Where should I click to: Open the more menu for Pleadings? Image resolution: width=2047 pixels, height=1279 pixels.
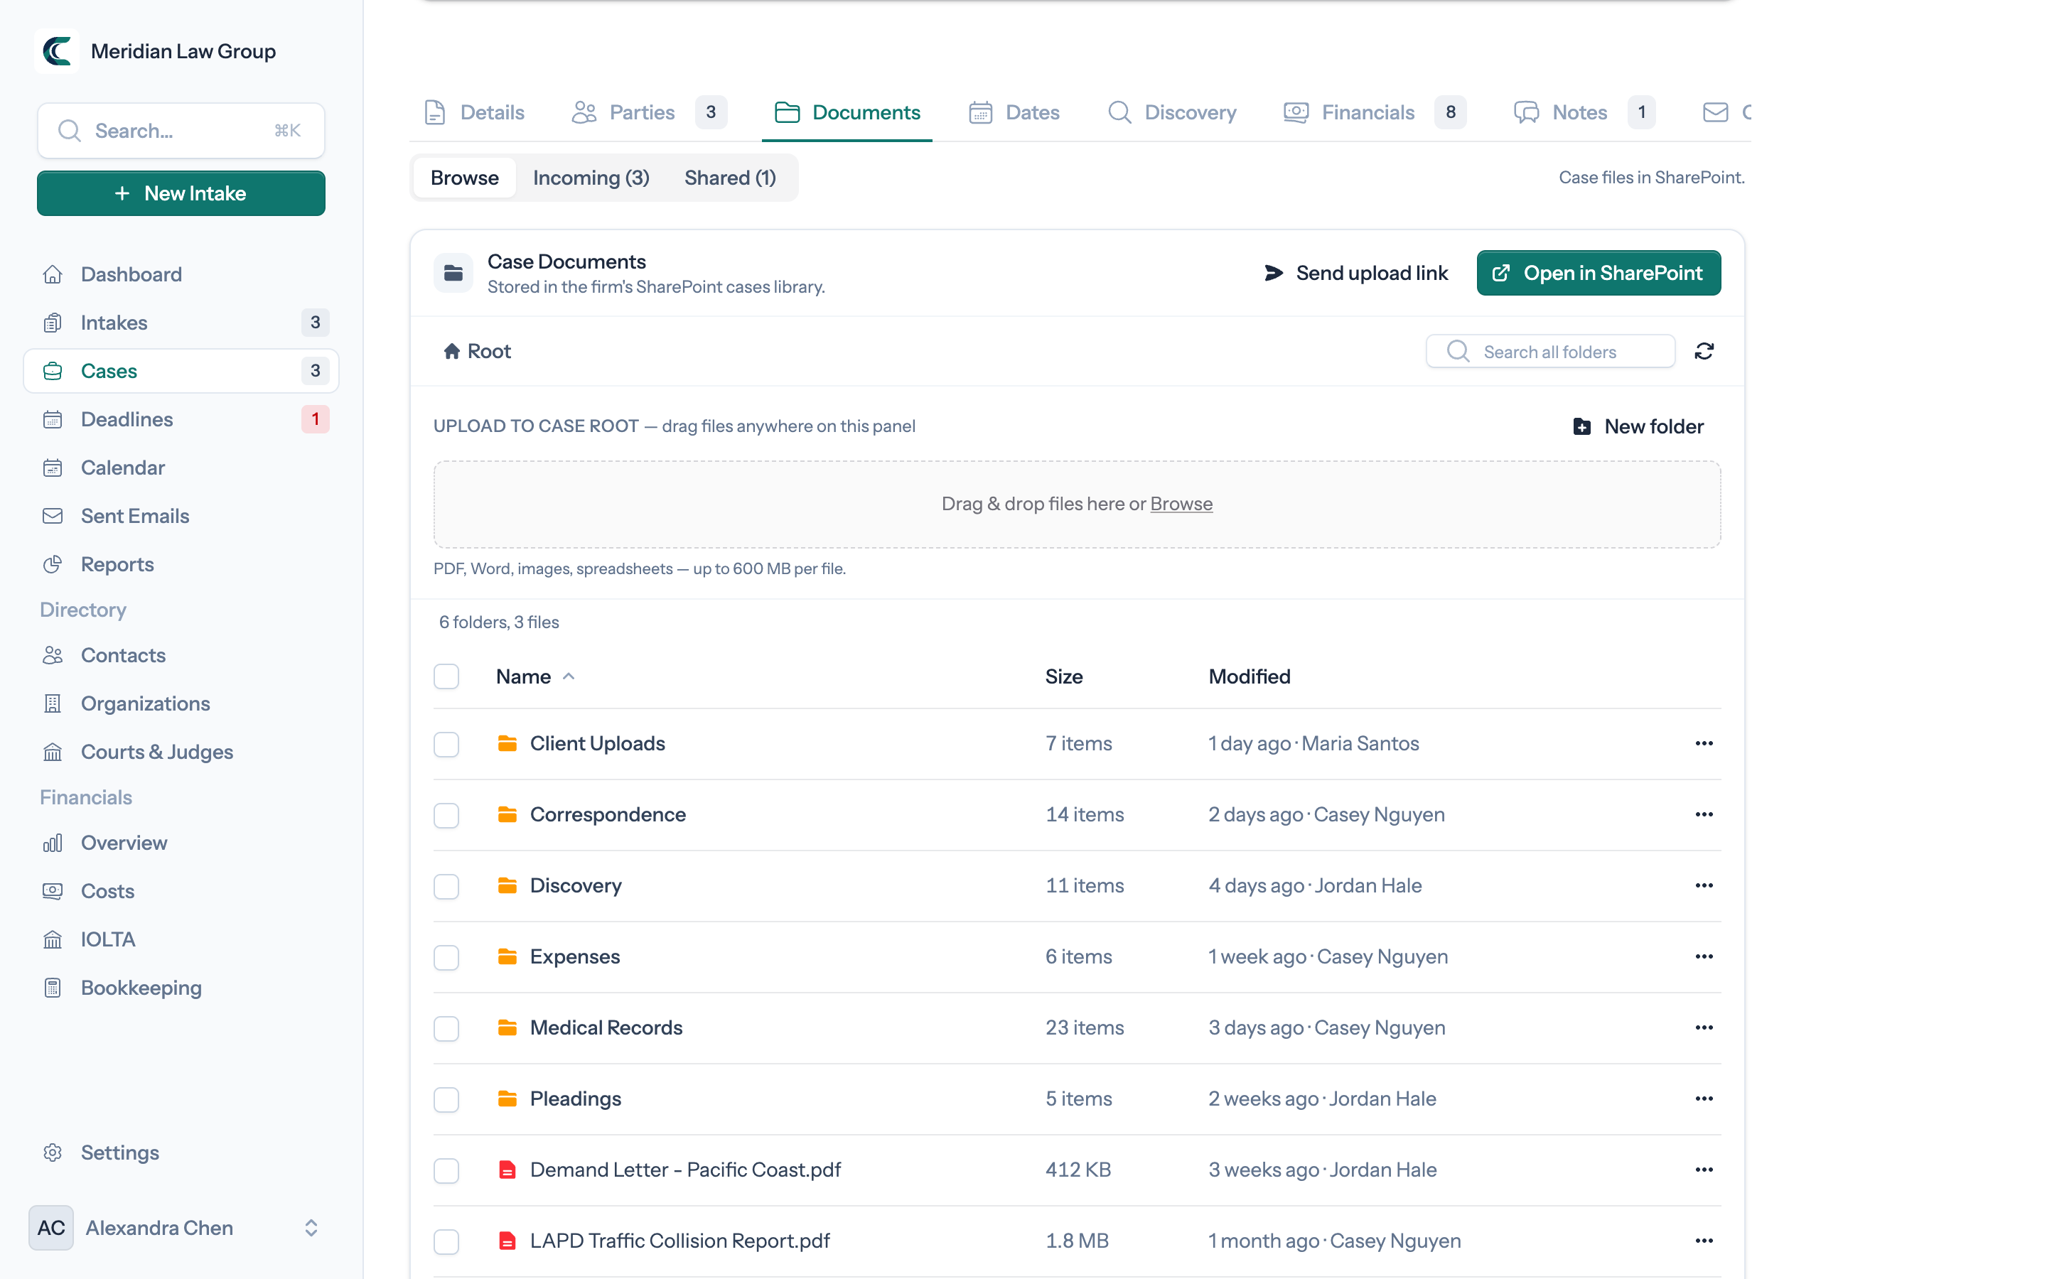point(1704,1098)
